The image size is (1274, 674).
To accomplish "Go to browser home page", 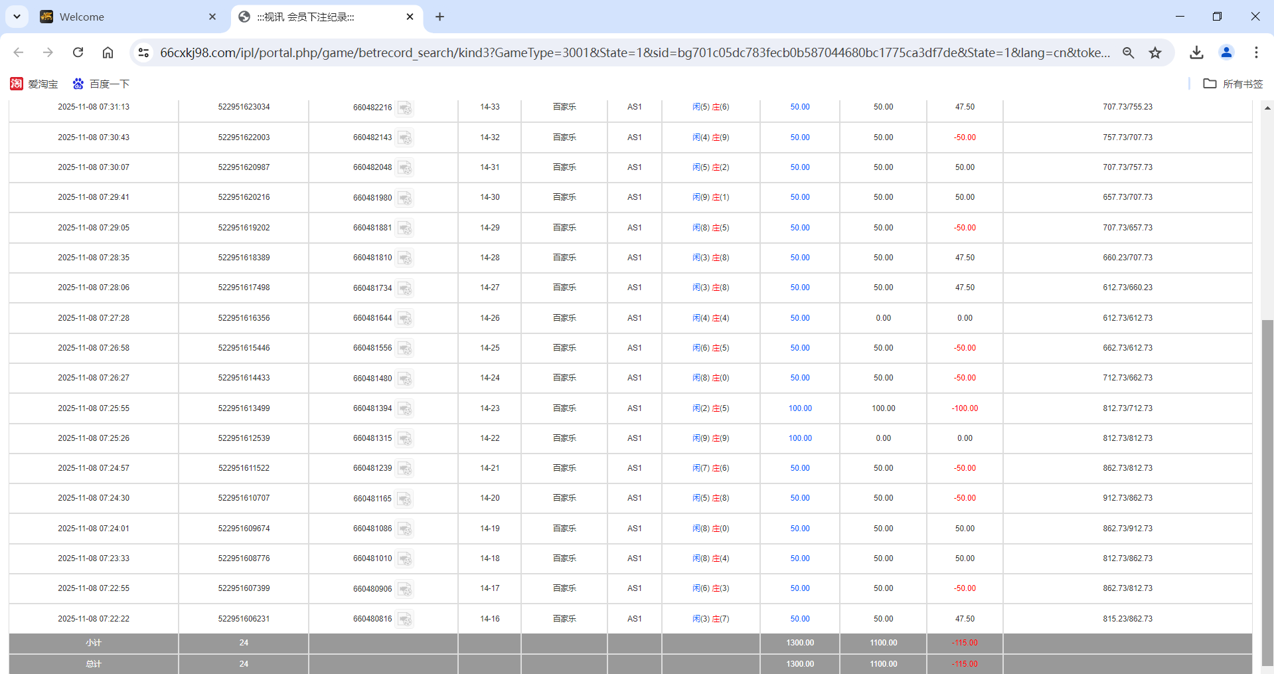I will (x=108, y=52).
